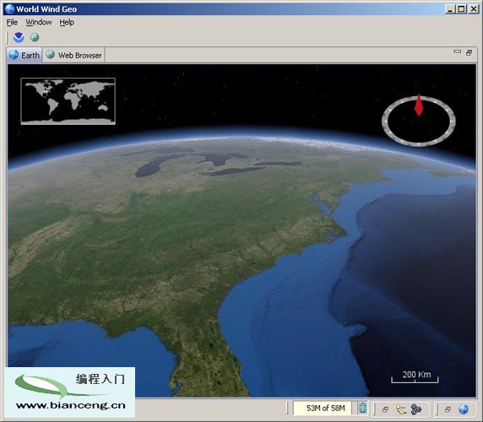
Task: Open the Help menu
Action: click(67, 22)
